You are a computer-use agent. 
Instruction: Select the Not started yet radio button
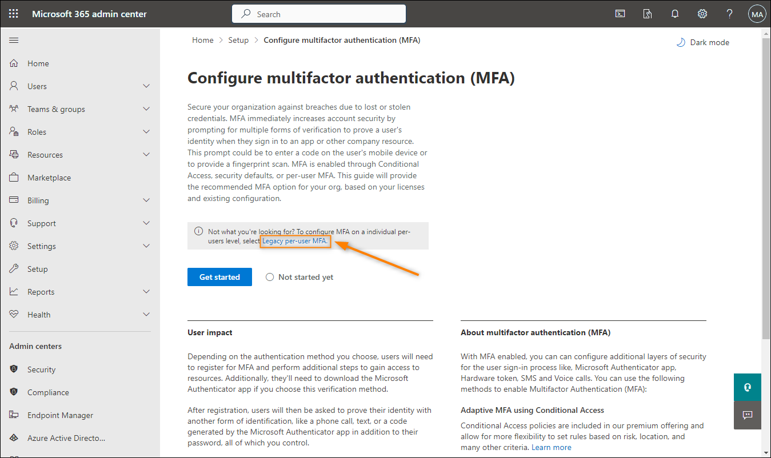[270, 277]
